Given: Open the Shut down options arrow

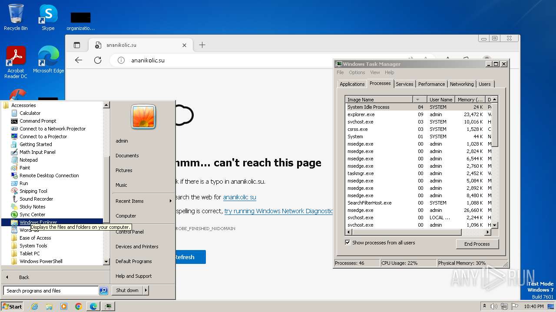Looking at the screenshot, I should click(146, 290).
